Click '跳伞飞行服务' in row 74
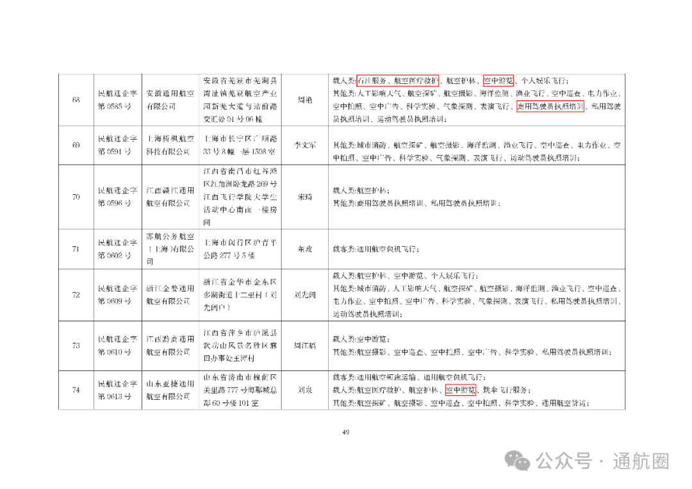Viewport: 692px width, 489px height. click(x=505, y=390)
